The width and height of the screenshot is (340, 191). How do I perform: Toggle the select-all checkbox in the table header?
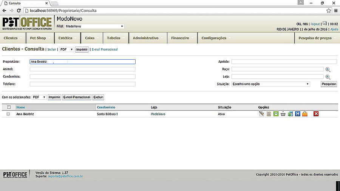(9, 107)
